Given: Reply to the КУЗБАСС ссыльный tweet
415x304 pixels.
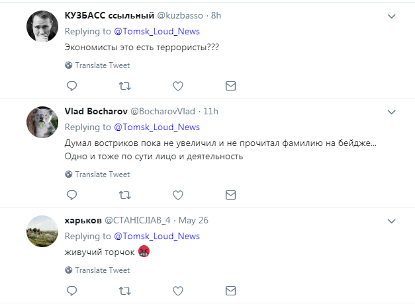Looking at the screenshot, I should pos(73,86).
